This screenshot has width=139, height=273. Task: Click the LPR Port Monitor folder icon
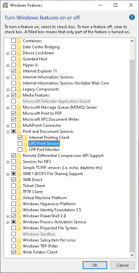pos(25,150)
